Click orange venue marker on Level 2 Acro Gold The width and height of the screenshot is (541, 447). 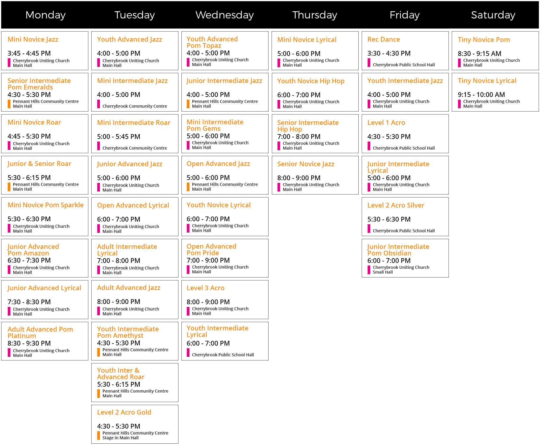pyautogui.click(x=98, y=435)
